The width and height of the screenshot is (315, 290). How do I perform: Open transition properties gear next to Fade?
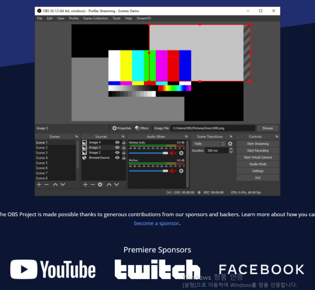point(230,144)
